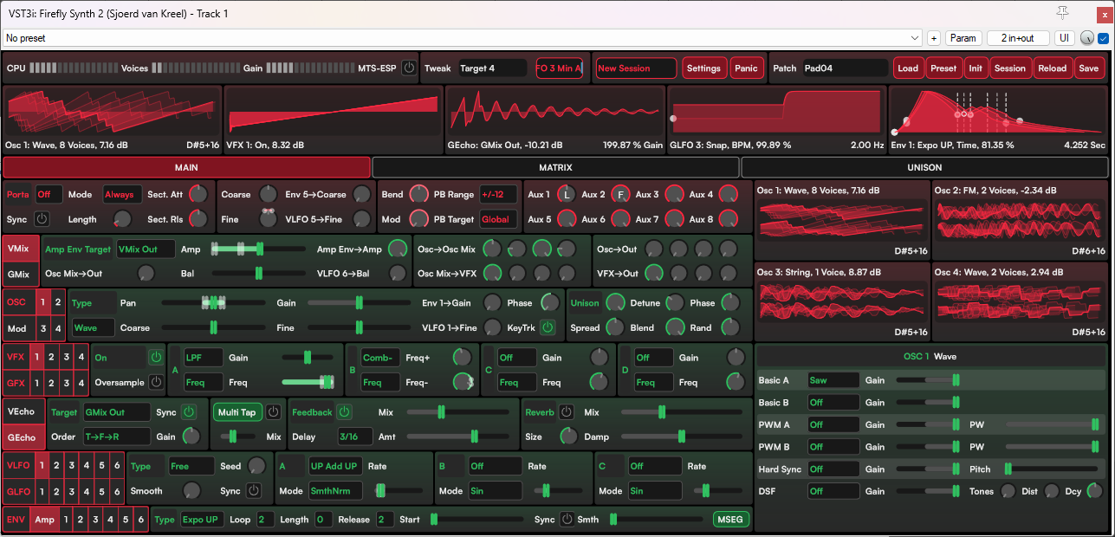Adjust the Porta Length knob

pyautogui.click(x=122, y=219)
